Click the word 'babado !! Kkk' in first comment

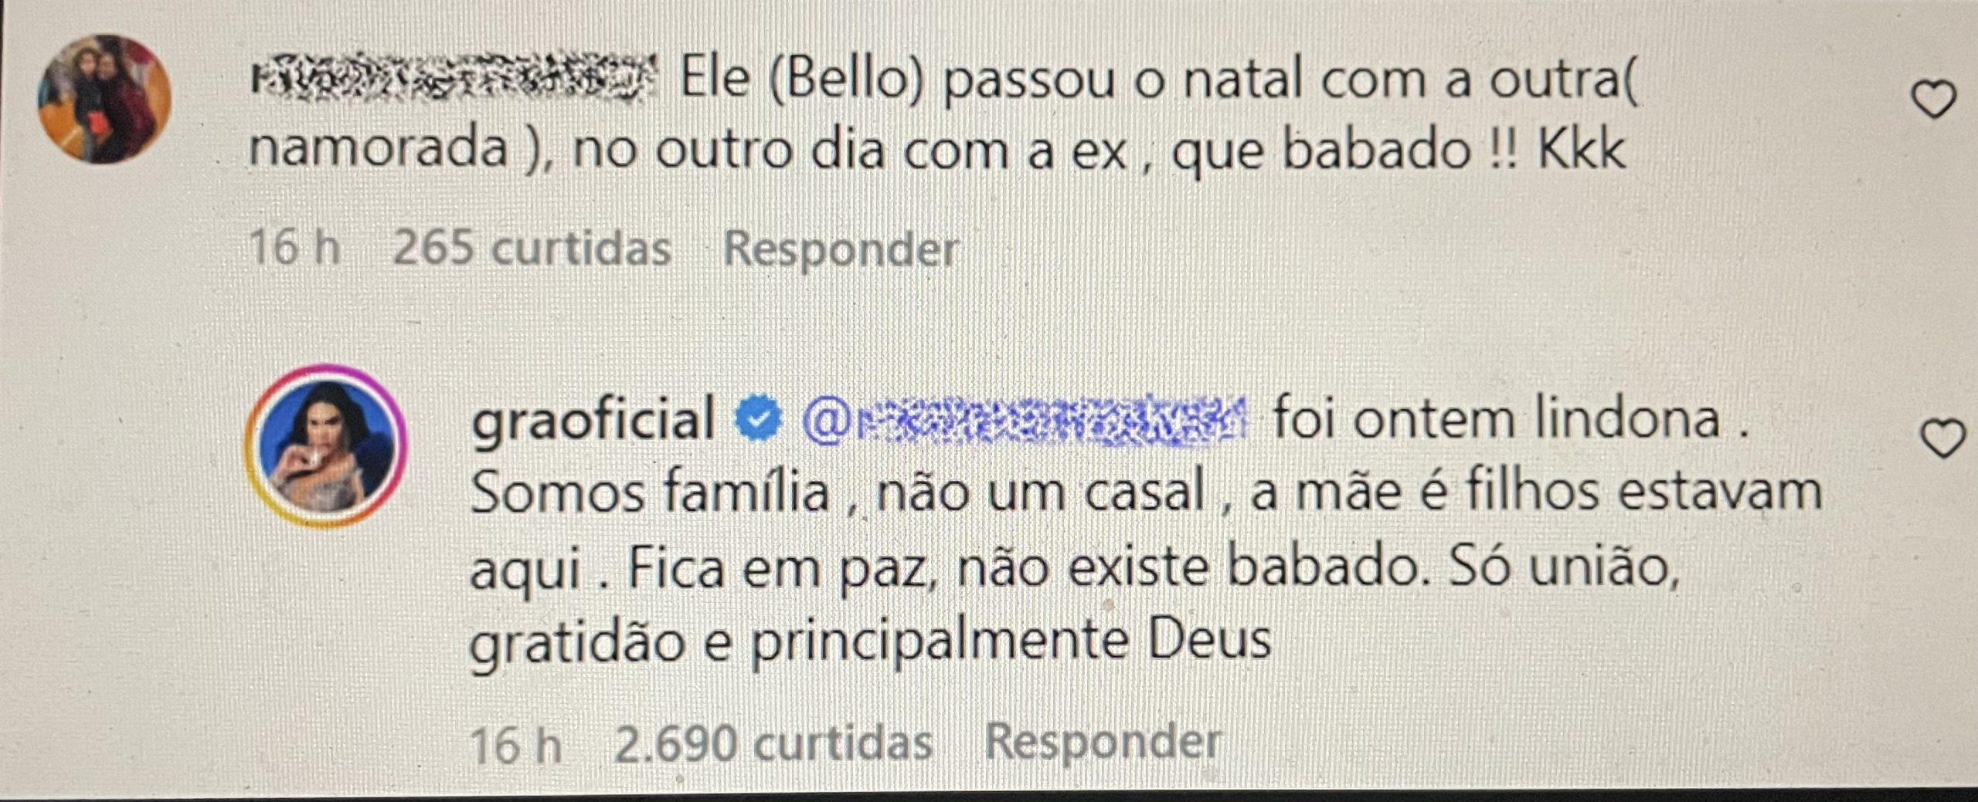pos(1453,149)
